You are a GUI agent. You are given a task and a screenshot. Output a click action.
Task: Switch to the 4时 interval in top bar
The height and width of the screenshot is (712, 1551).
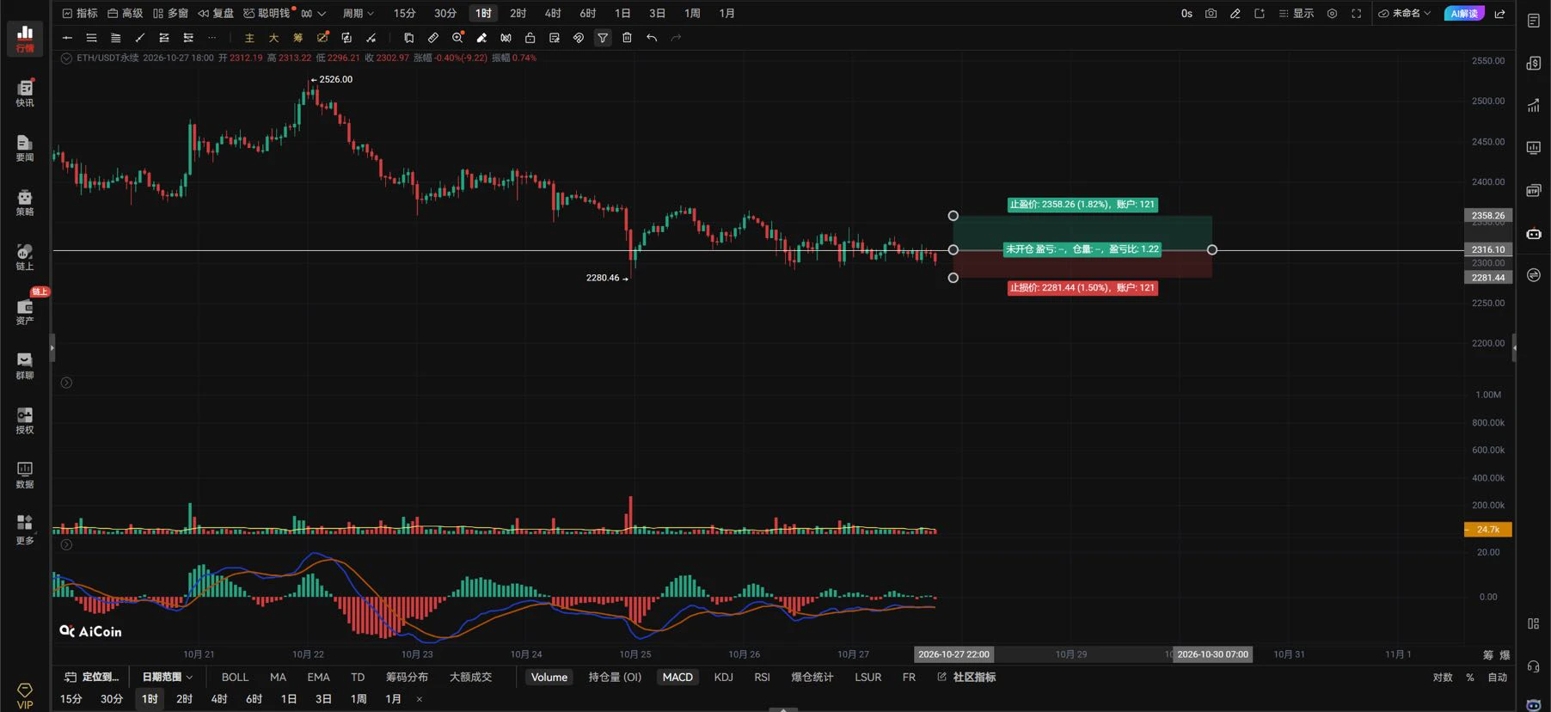pos(553,14)
